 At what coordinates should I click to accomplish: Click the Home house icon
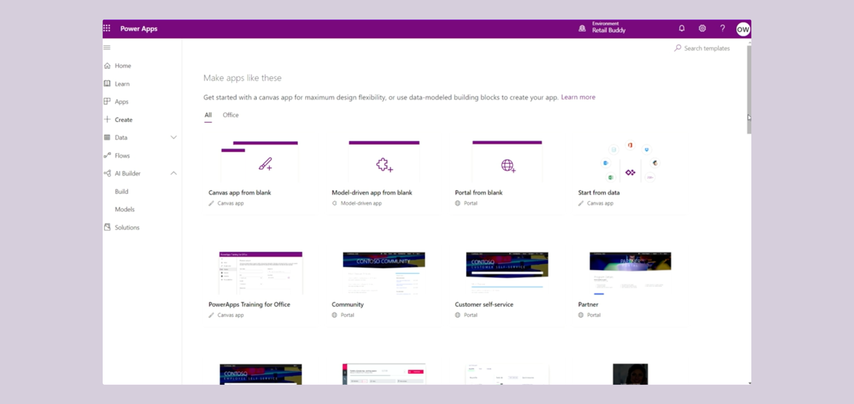click(x=107, y=66)
